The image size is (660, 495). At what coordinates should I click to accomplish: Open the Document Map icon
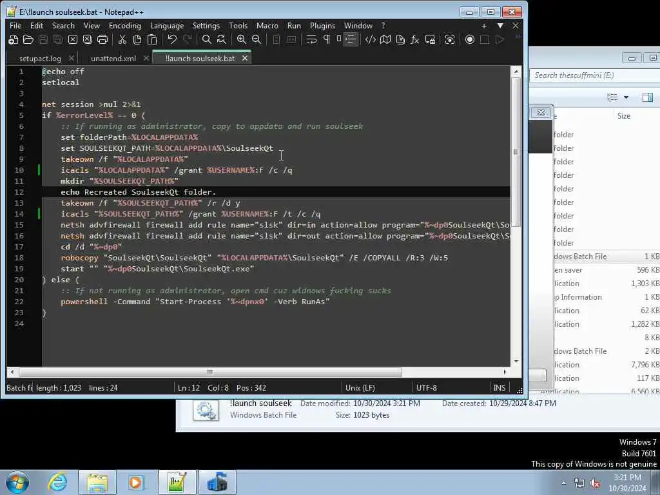(385, 39)
